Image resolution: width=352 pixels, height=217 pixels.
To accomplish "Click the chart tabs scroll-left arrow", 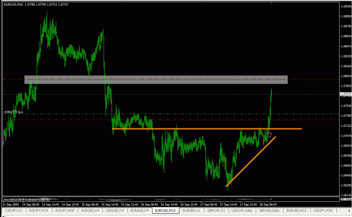I will (349, 211).
